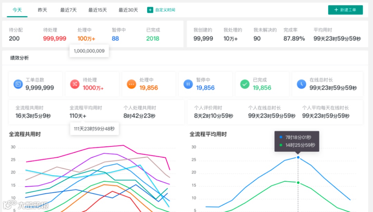Open 自定义时间 custom time link
Viewport: 373px width, 212px height.
165,10
